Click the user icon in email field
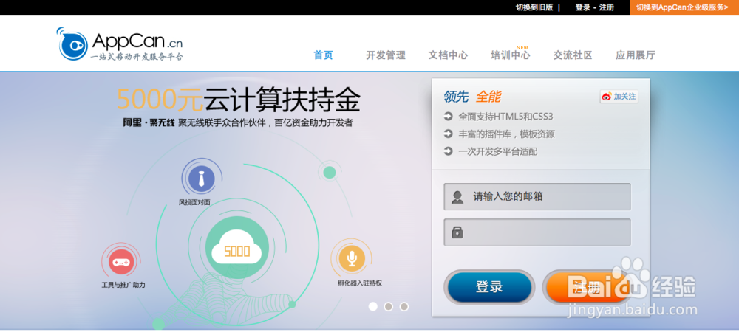The height and width of the screenshot is (335, 739). pyautogui.click(x=457, y=197)
